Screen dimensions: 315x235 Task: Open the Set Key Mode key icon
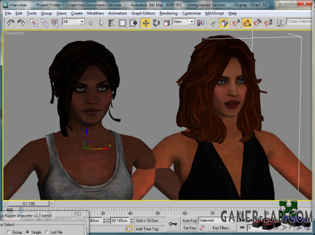[x=173, y=224]
